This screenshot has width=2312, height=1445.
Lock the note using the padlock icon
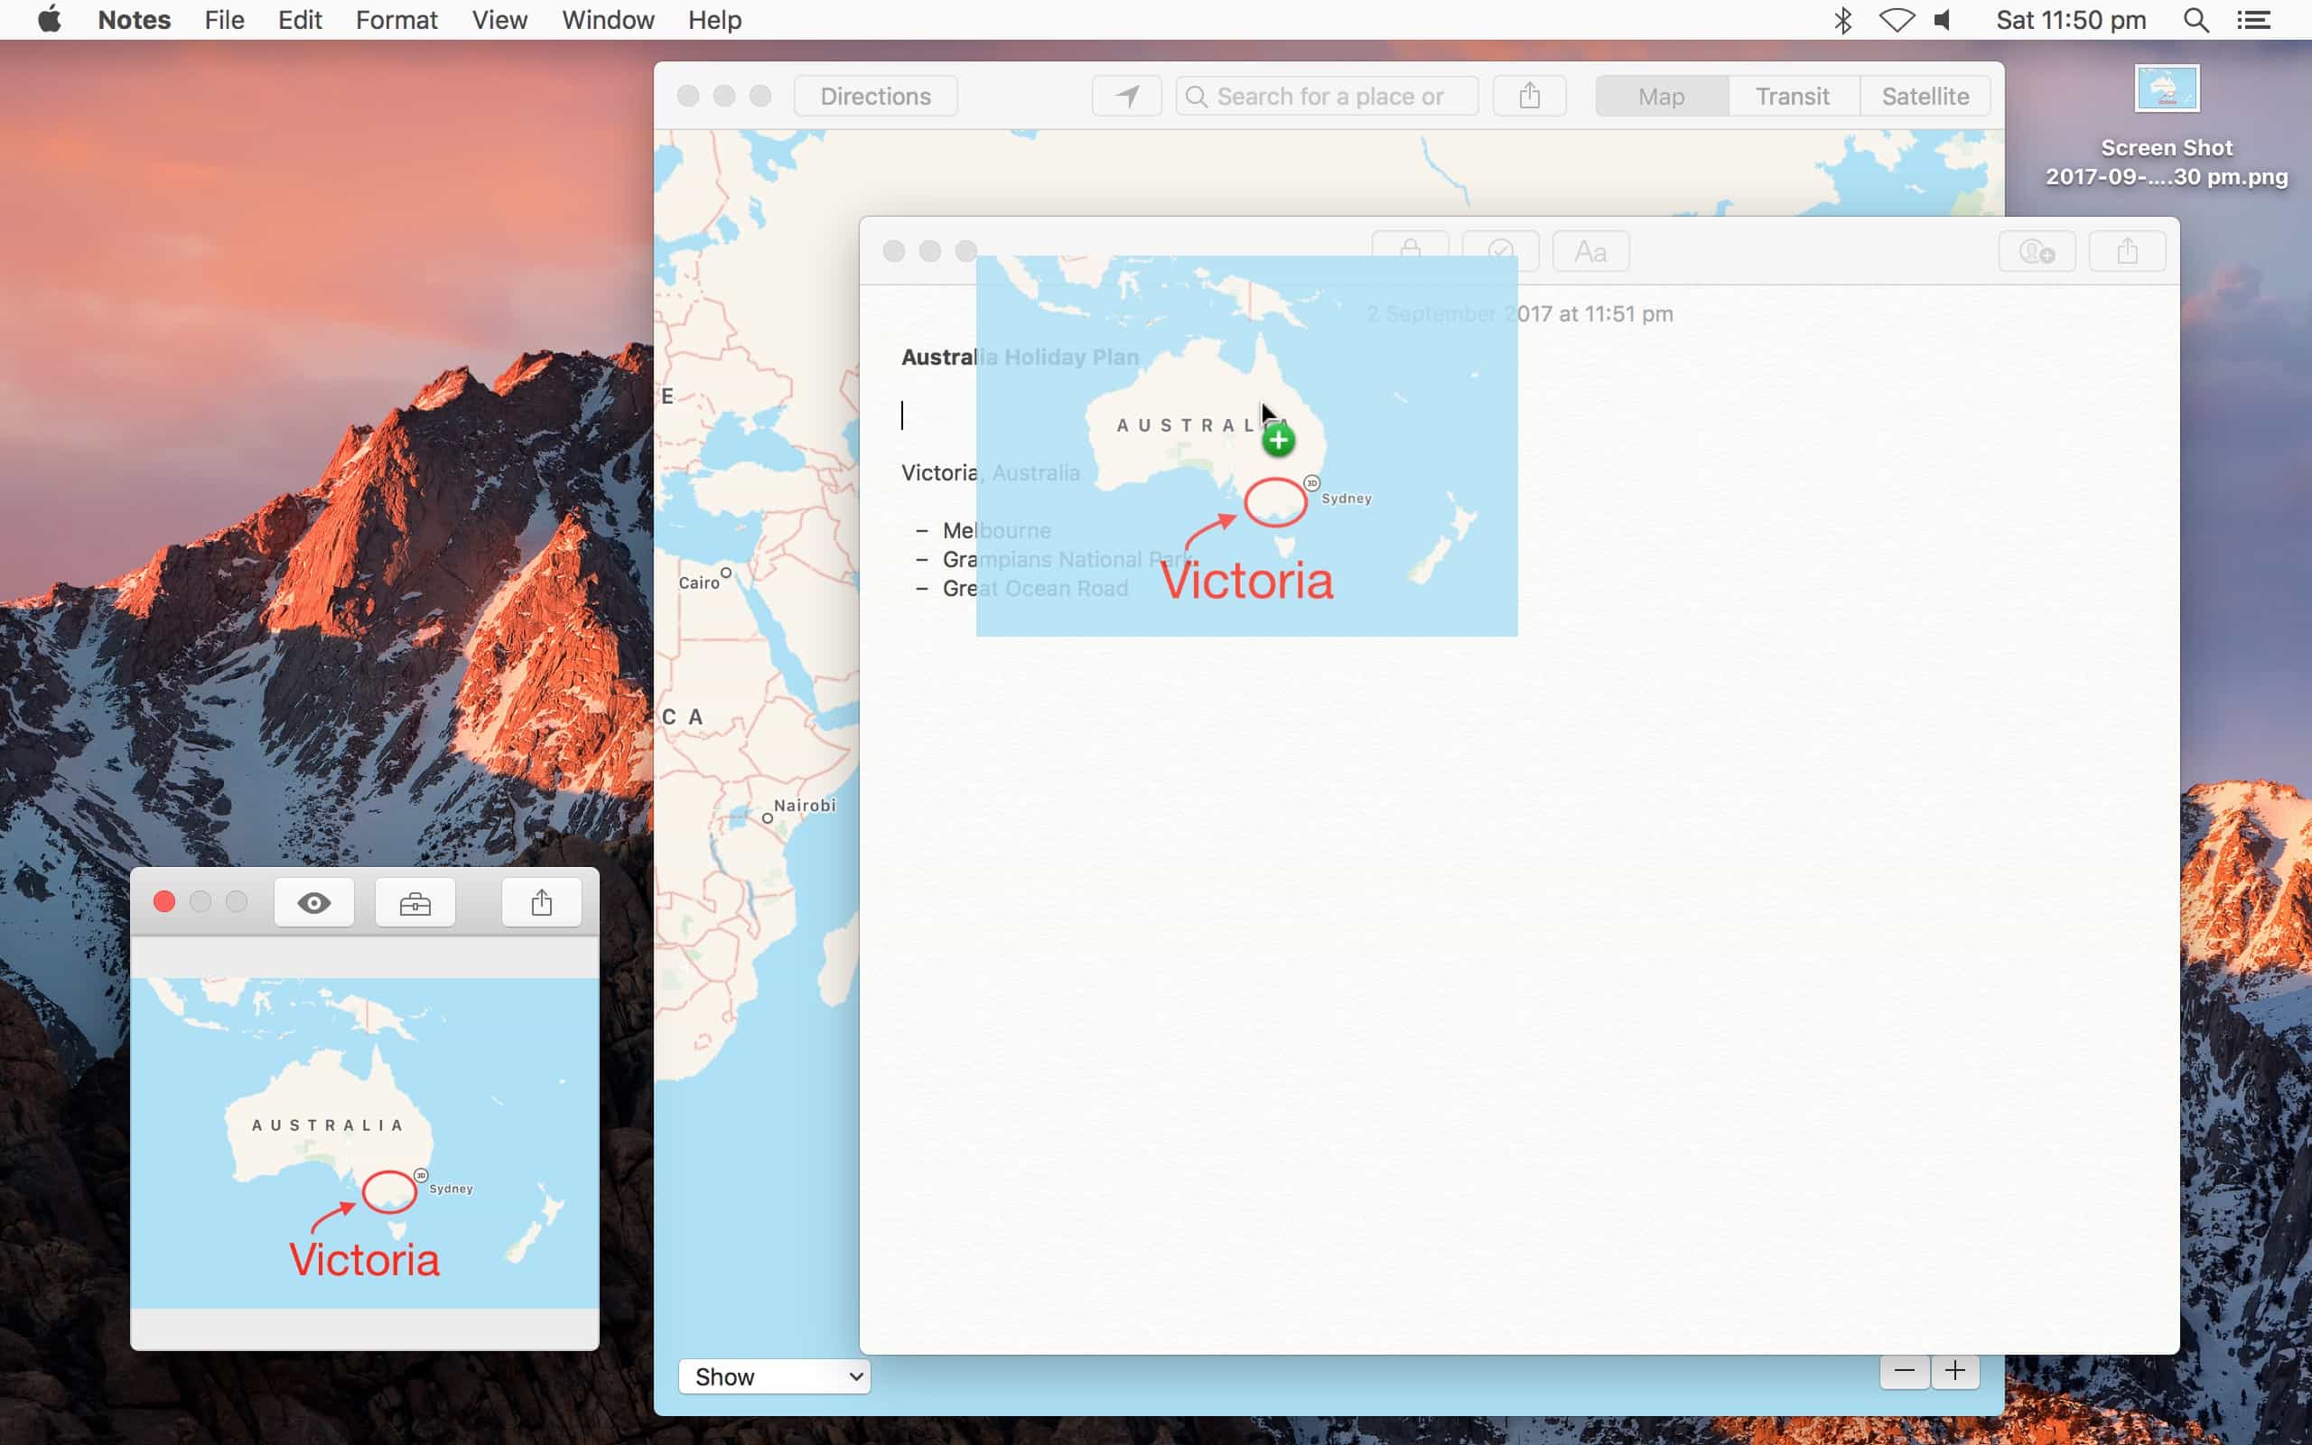coord(1410,250)
